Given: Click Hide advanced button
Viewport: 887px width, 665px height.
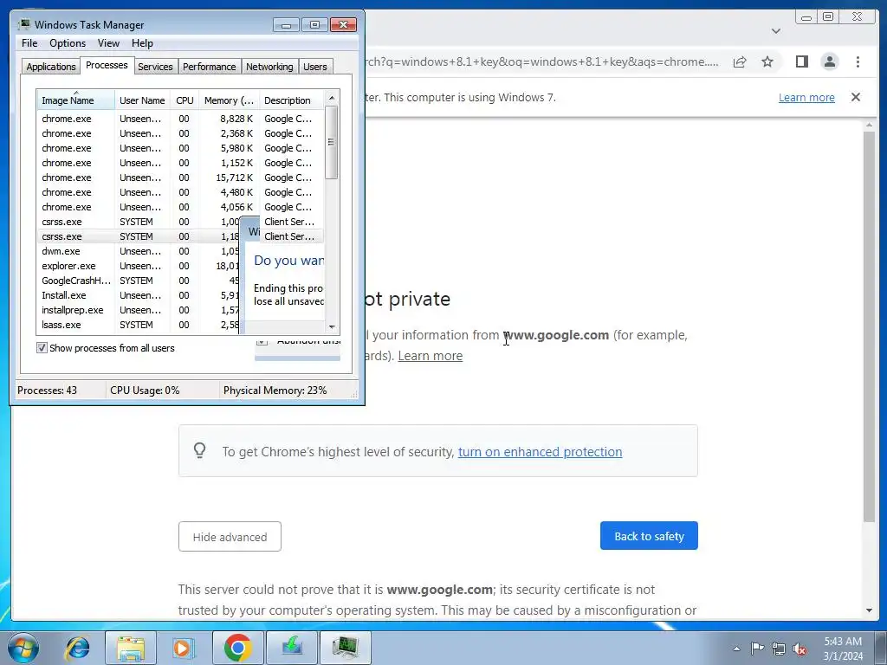Looking at the screenshot, I should [230, 536].
